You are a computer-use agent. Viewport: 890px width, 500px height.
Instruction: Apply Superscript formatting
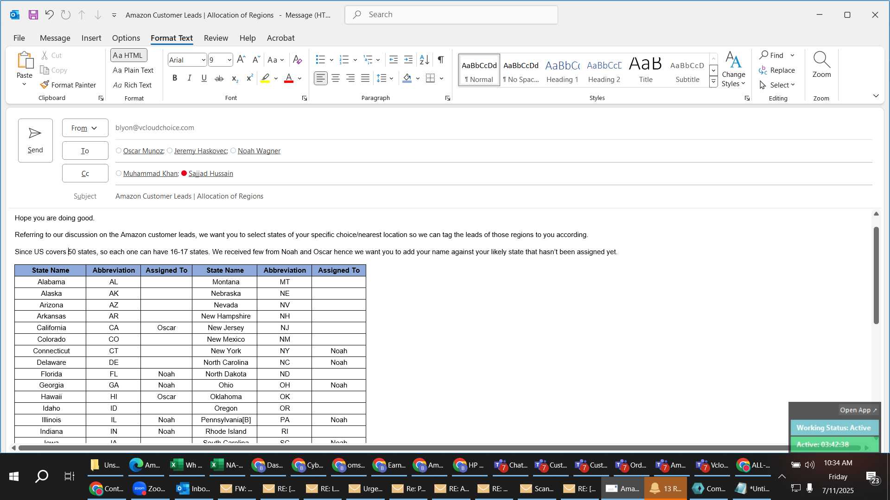coord(249,78)
